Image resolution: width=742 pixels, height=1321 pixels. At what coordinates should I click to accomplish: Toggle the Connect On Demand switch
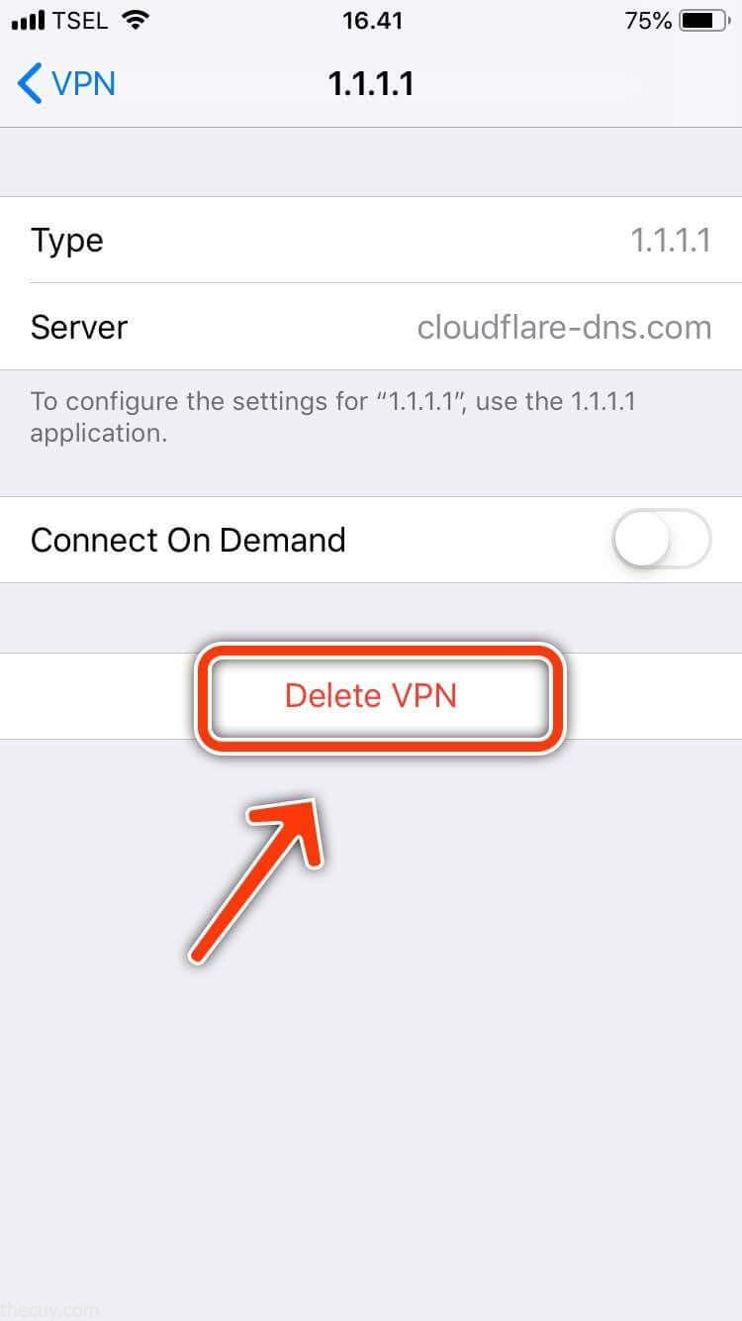661,540
